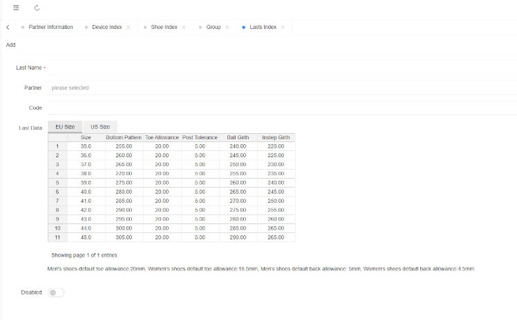Click the Code input field
517x320 pixels.
[276, 108]
